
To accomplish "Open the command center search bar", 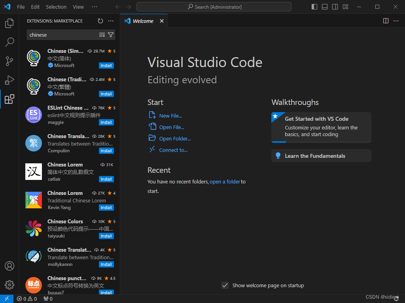I will coord(214,7).
